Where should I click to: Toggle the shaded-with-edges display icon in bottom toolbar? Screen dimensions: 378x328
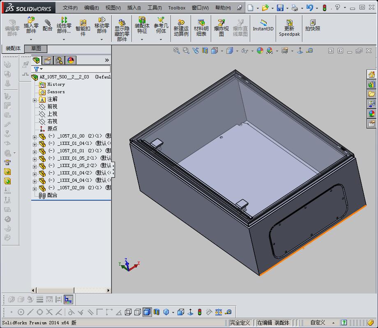click(x=147, y=312)
